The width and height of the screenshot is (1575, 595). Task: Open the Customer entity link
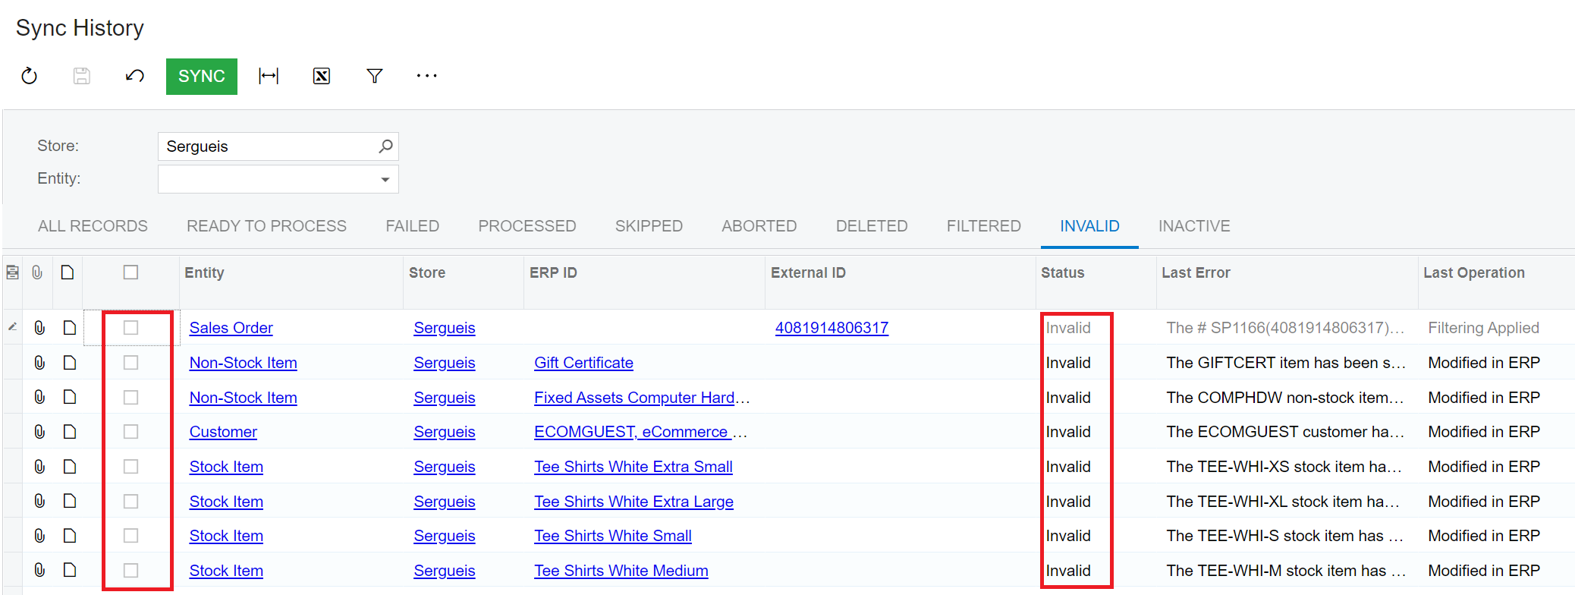tap(223, 432)
